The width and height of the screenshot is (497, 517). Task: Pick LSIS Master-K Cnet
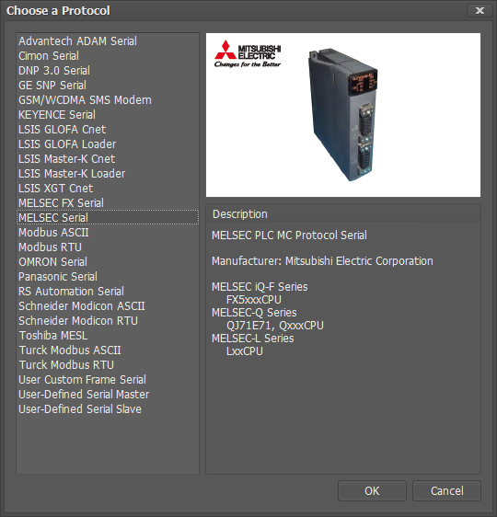coord(108,159)
